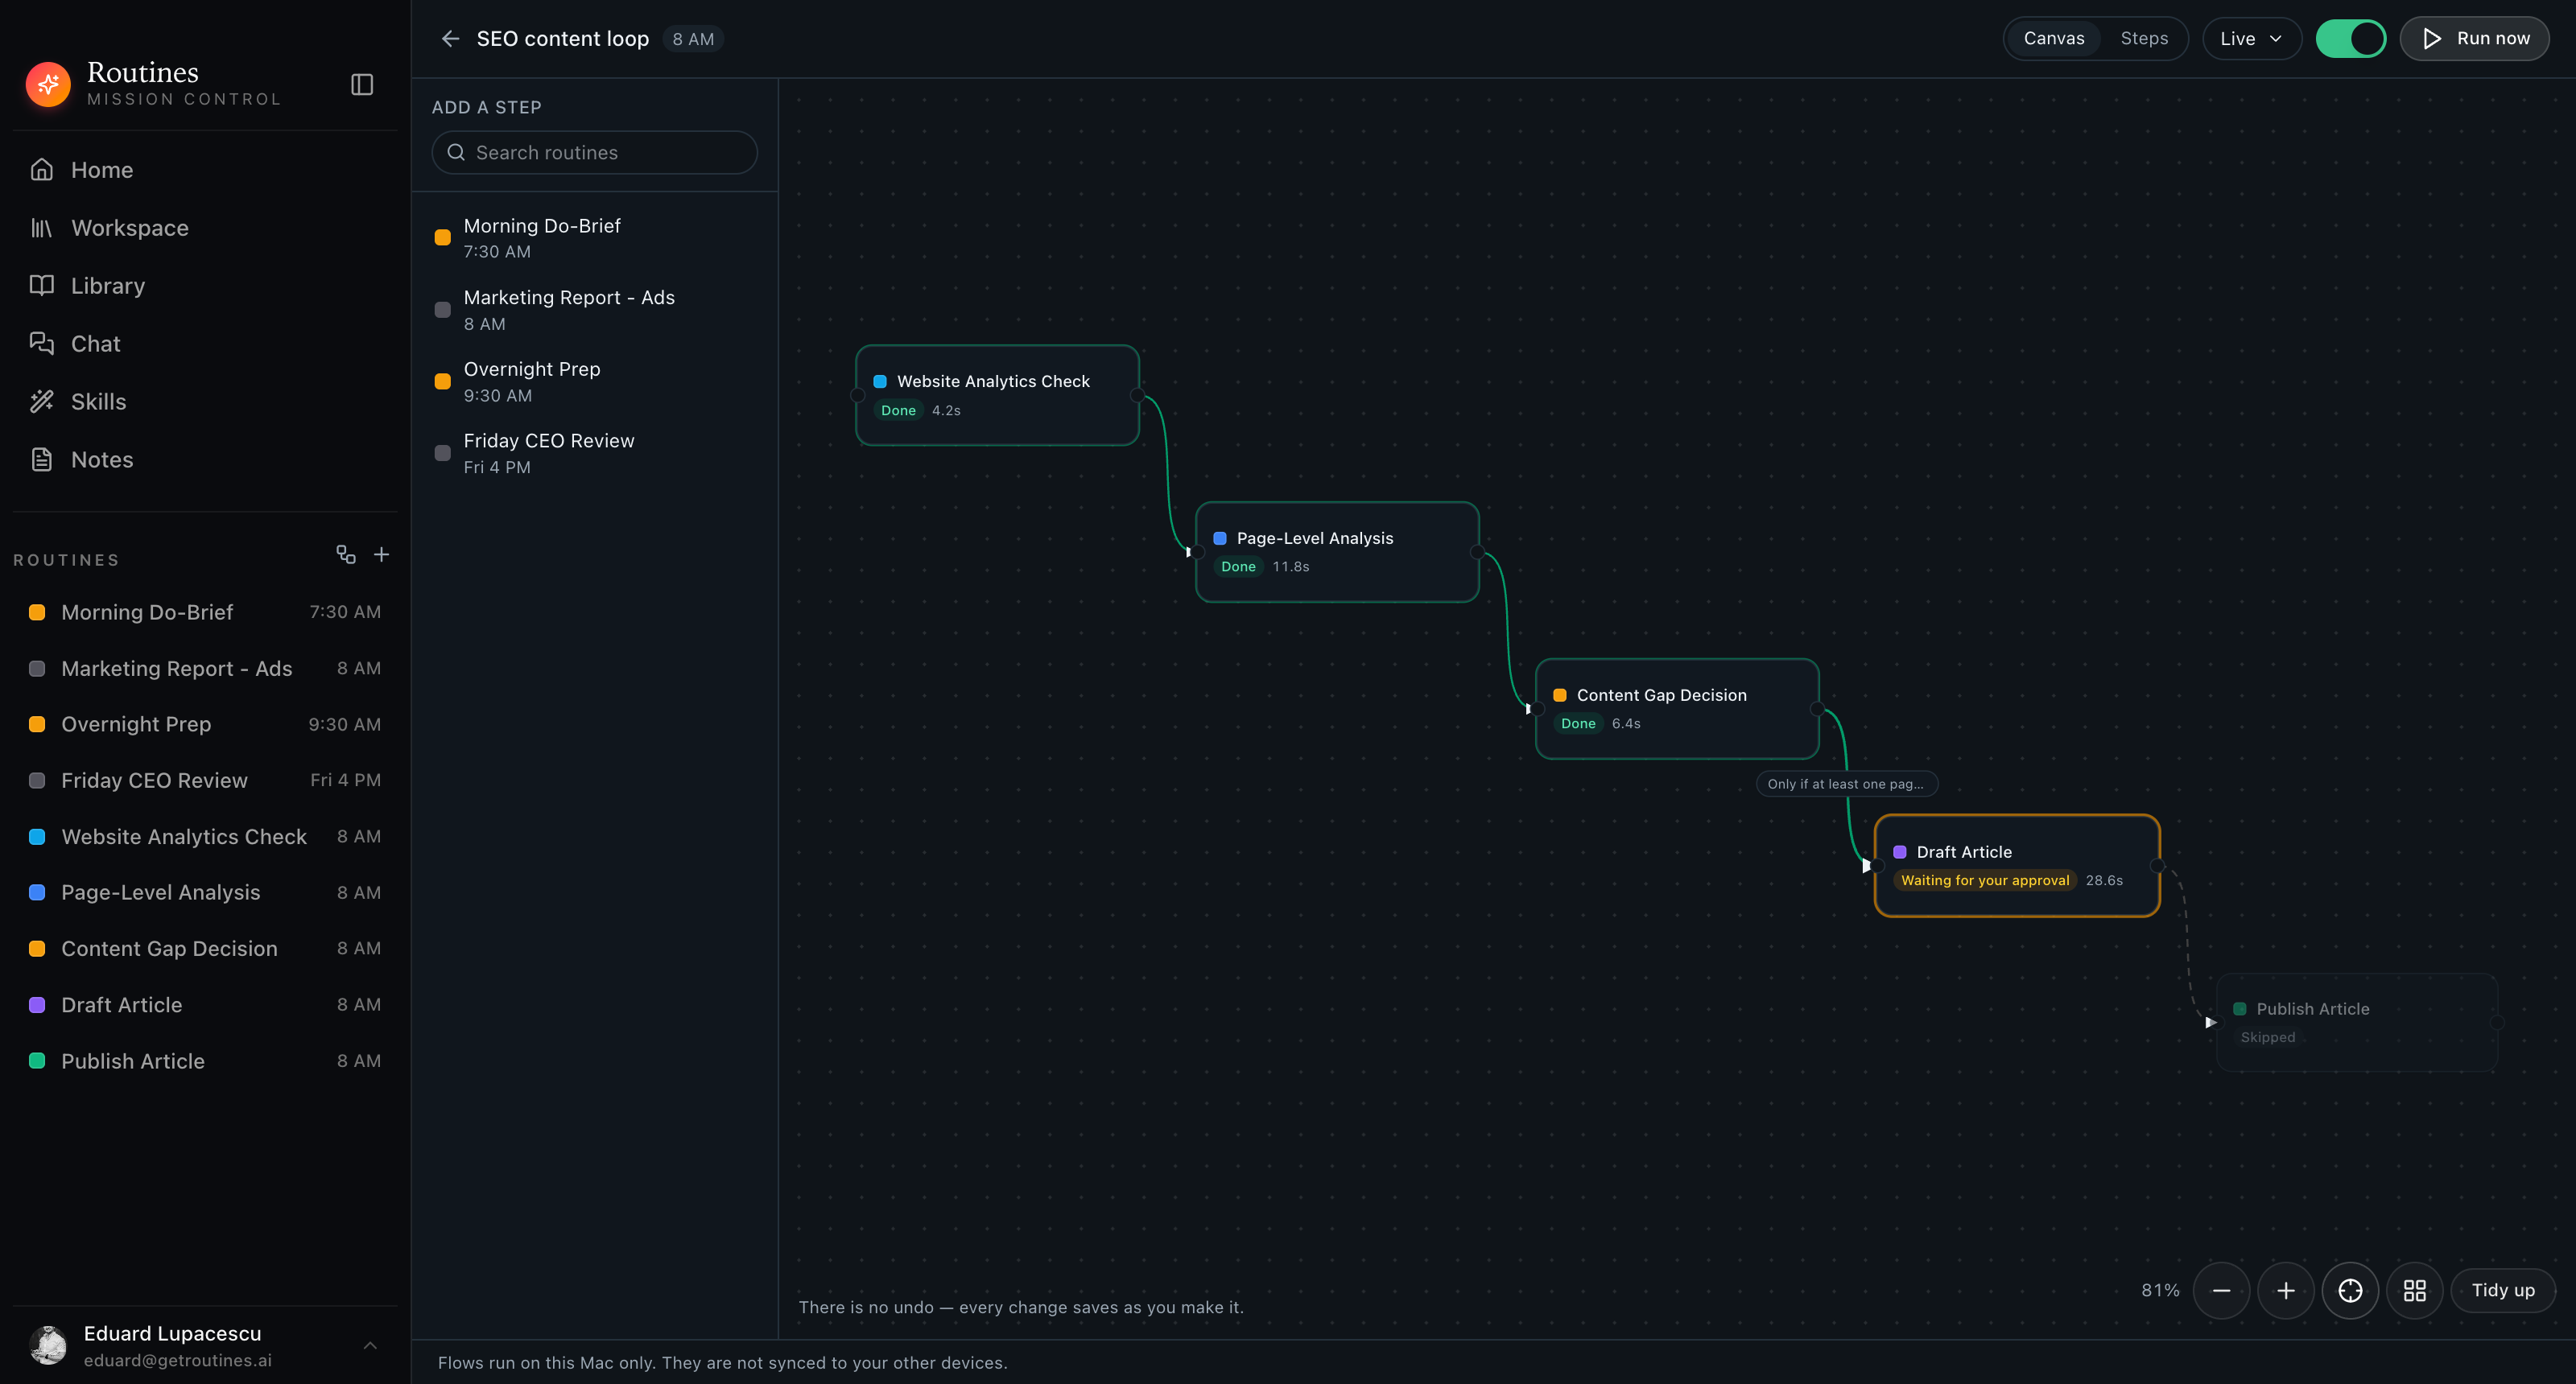The image size is (2576, 1384).
Task: Click the Run now button
Action: [2475, 39]
